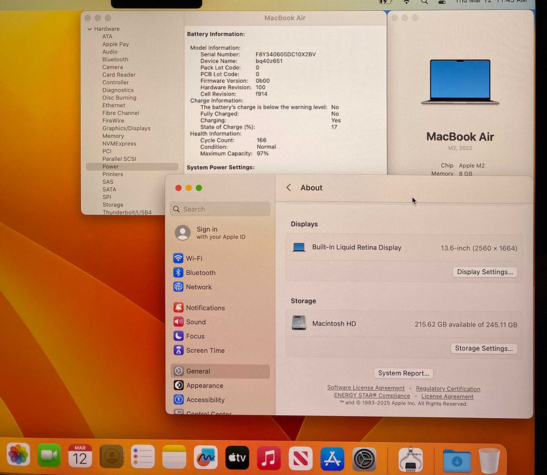
Task: Click Screen Time hourglass icon
Action: click(x=178, y=350)
